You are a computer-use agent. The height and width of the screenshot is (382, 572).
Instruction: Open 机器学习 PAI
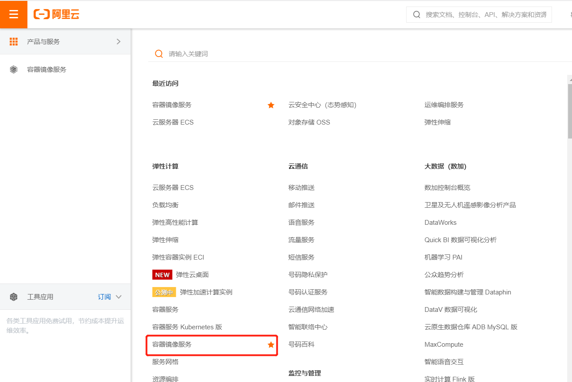[x=444, y=257]
